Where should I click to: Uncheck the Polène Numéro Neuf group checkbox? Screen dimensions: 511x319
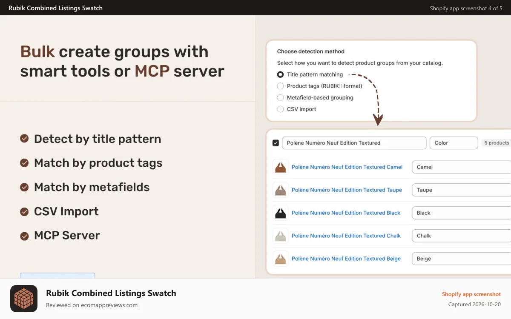click(276, 143)
